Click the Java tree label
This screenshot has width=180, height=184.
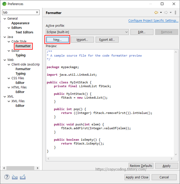pos(10,37)
